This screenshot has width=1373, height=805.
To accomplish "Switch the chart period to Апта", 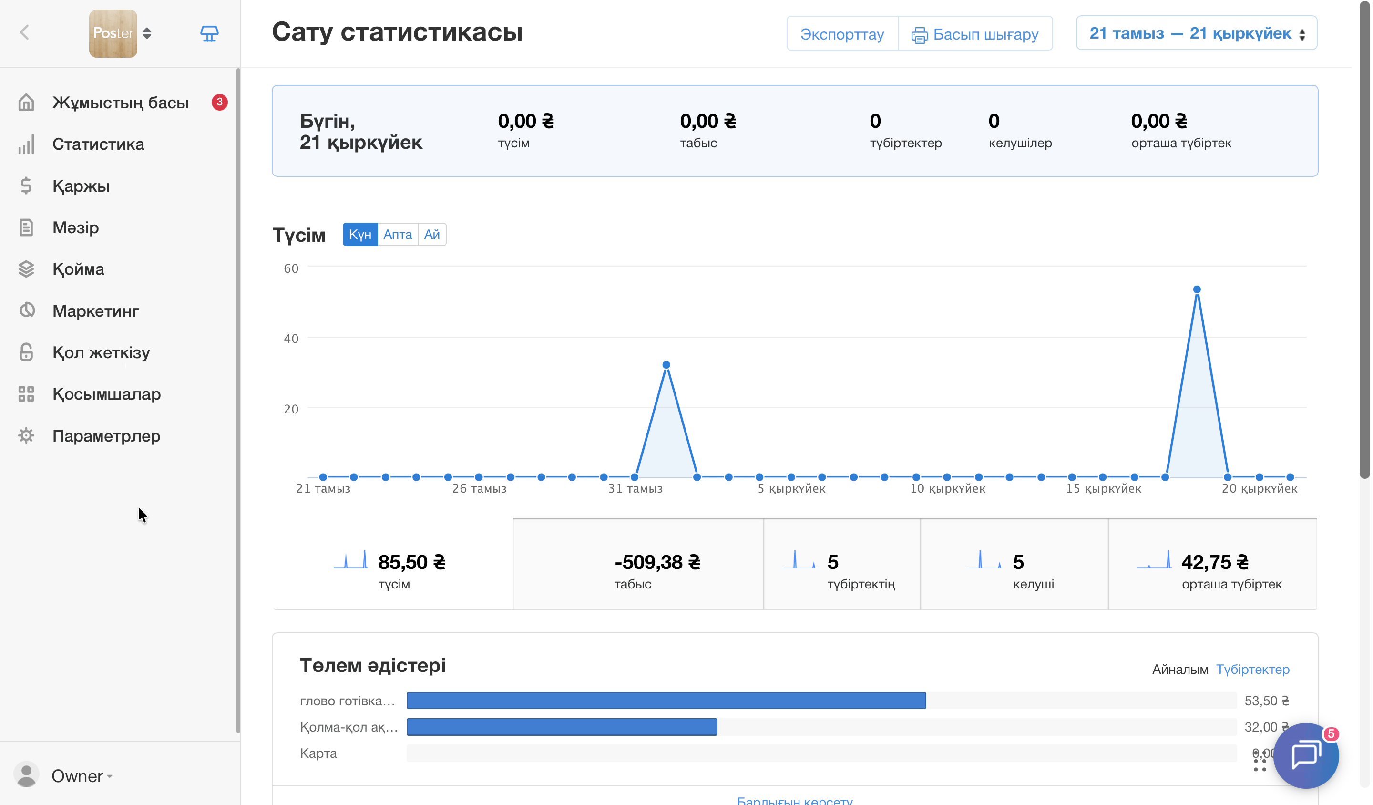I will pyautogui.click(x=398, y=234).
